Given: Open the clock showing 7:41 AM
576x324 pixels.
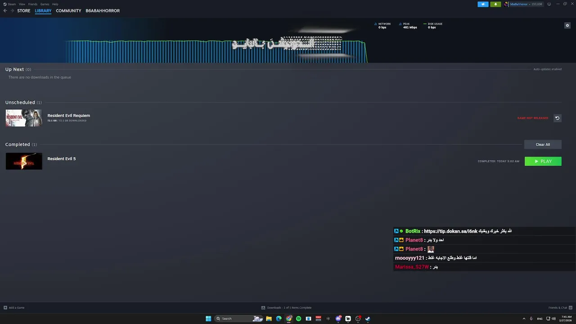Looking at the screenshot, I should click(x=566, y=319).
